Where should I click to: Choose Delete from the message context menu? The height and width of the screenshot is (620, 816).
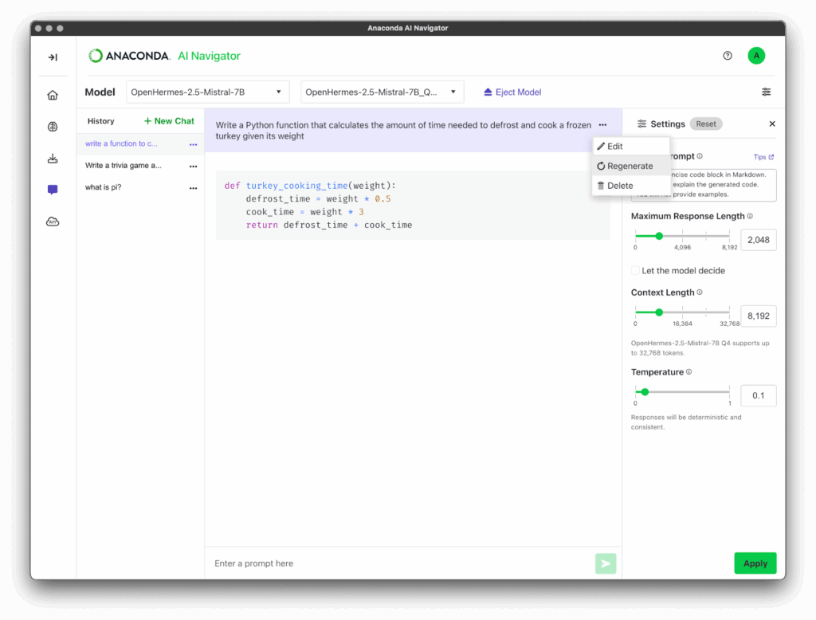point(631,186)
